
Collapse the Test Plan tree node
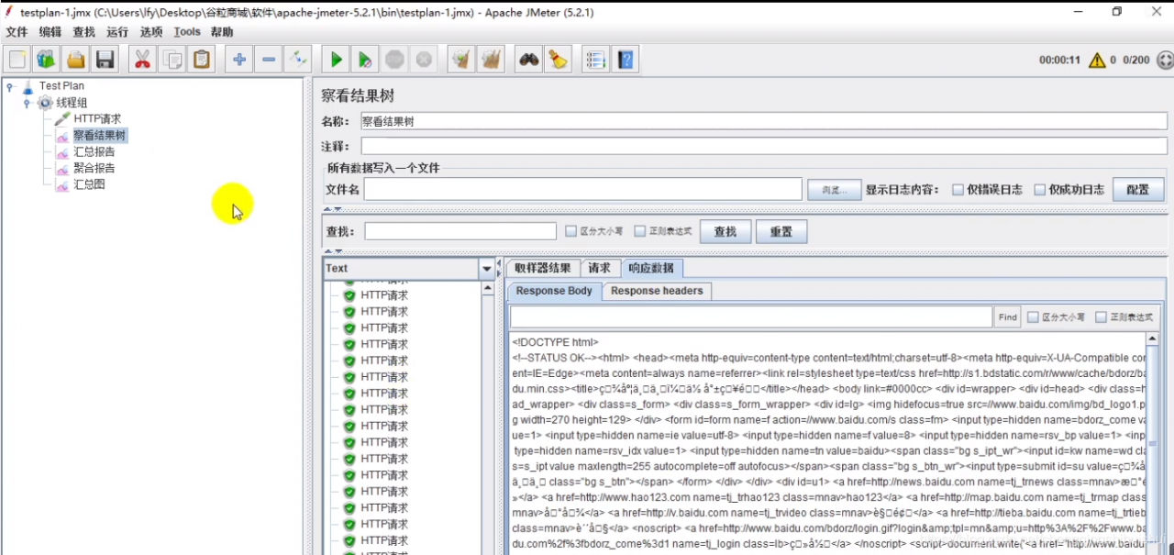coord(10,86)
